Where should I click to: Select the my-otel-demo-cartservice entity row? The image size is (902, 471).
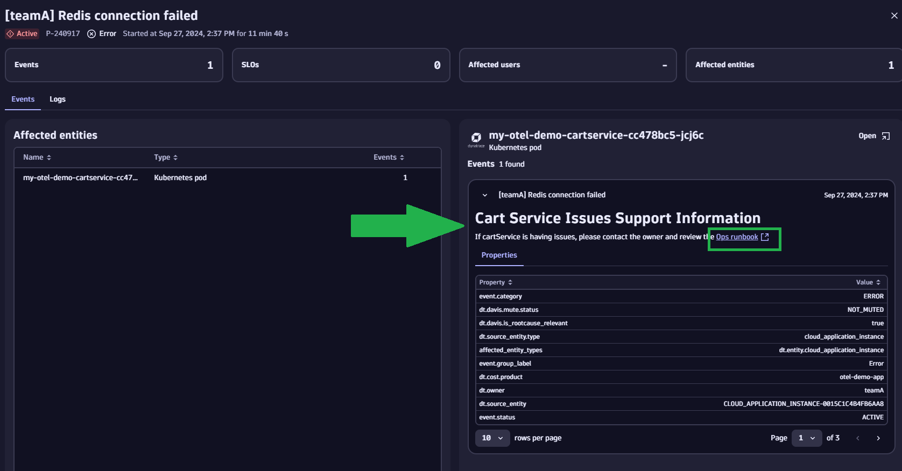228,177
